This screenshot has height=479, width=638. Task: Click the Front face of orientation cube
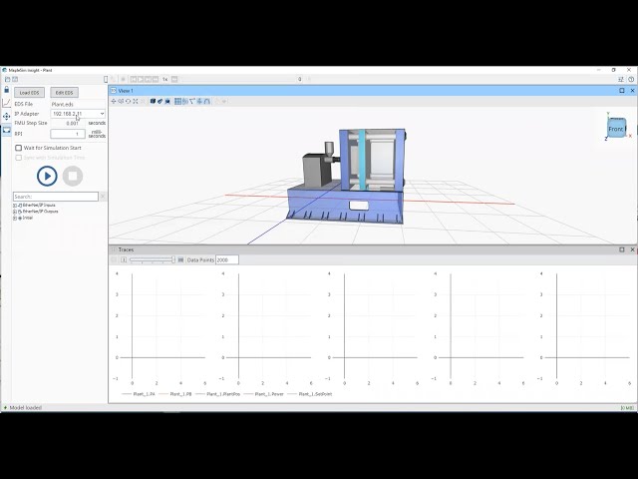(x=616, y=129)
